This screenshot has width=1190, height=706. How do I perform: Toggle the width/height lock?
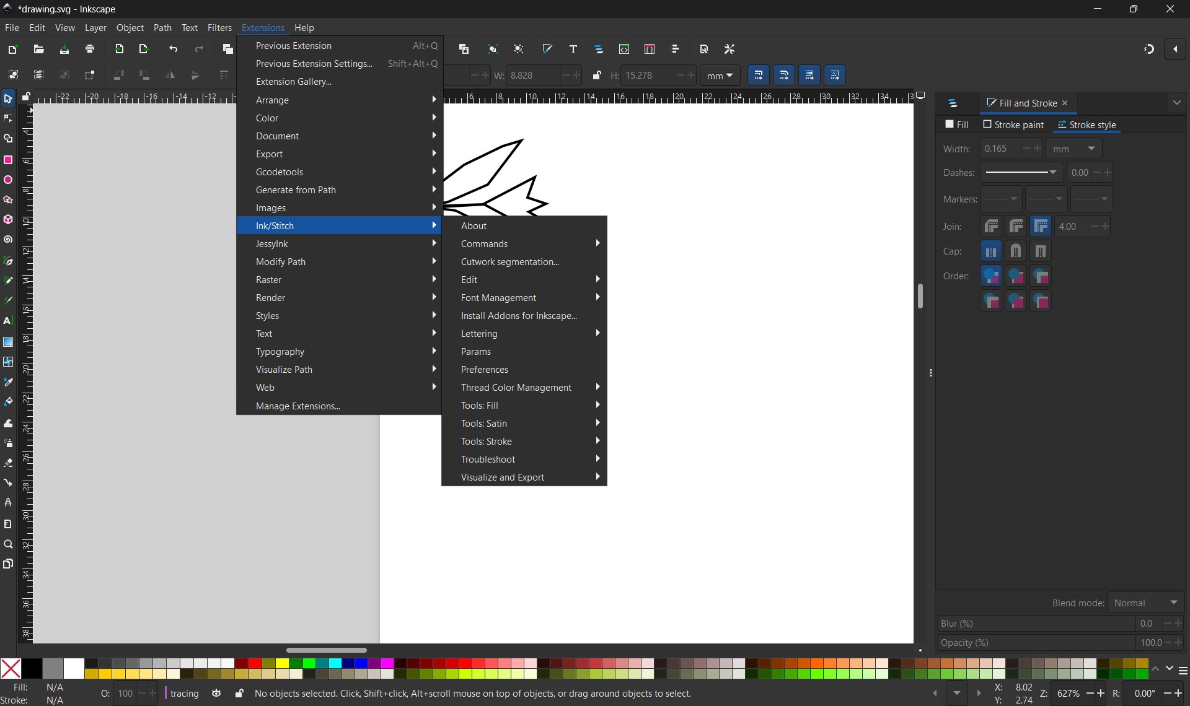(x=597, y=76)
